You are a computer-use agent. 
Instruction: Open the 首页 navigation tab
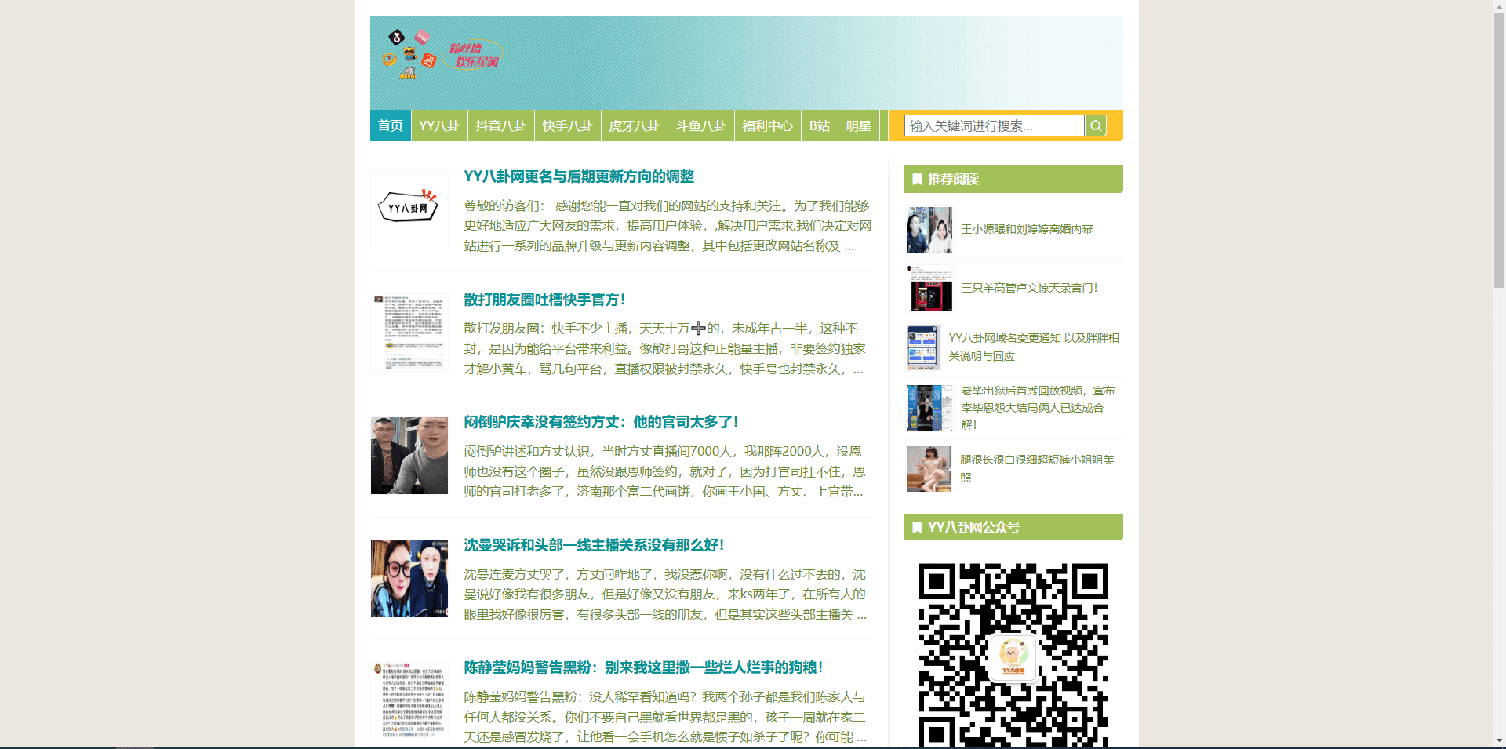tap(390, 125)
